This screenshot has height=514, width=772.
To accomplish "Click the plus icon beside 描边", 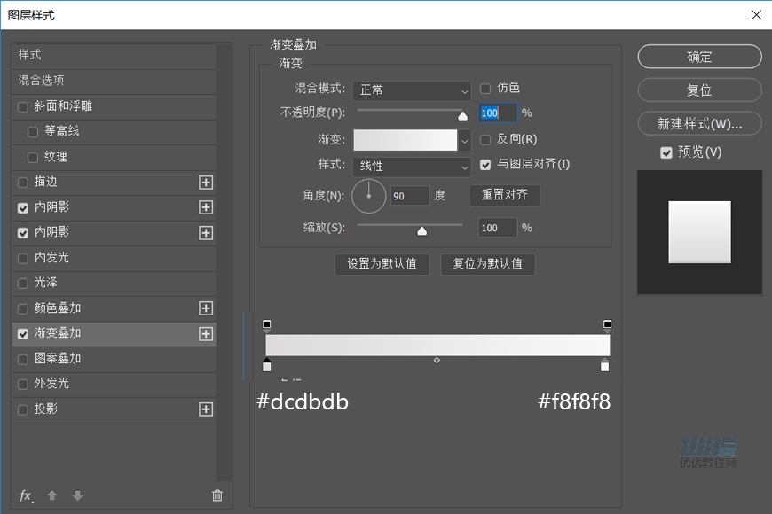I will [x=206, y=182].
